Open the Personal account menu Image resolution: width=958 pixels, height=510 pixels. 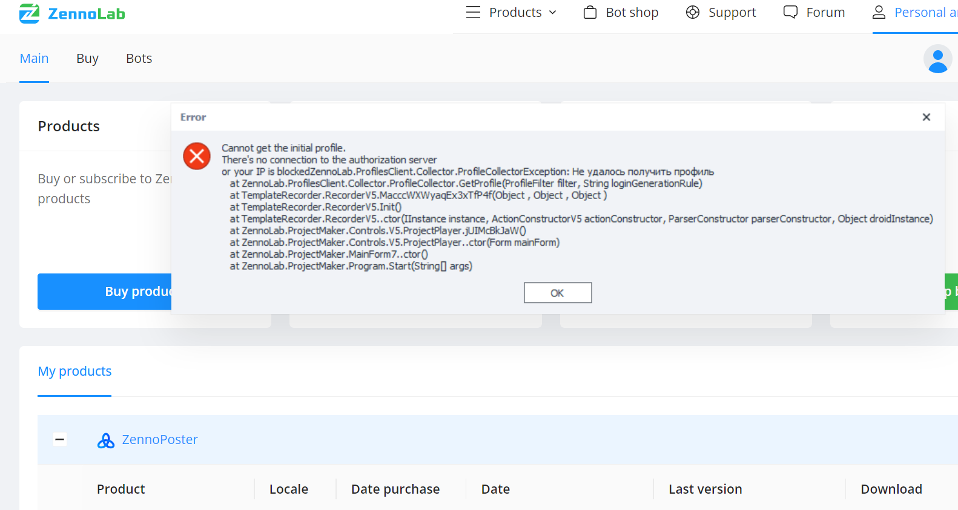click(x=926, y=12)
